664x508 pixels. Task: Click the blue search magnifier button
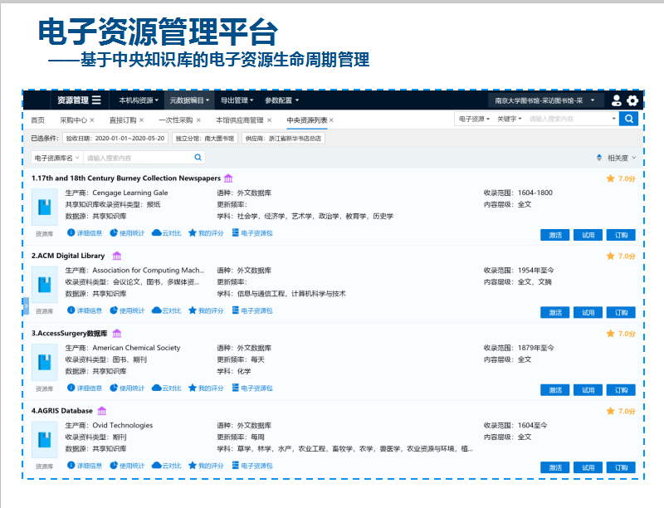click(629, 119)
